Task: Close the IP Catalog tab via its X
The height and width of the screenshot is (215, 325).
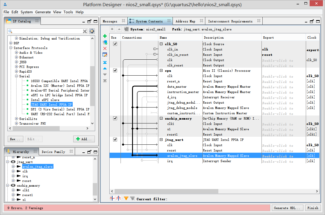Action: (x=37, y=21)
